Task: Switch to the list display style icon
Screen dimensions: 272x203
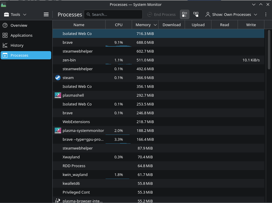Action: [x=185, y=14]
